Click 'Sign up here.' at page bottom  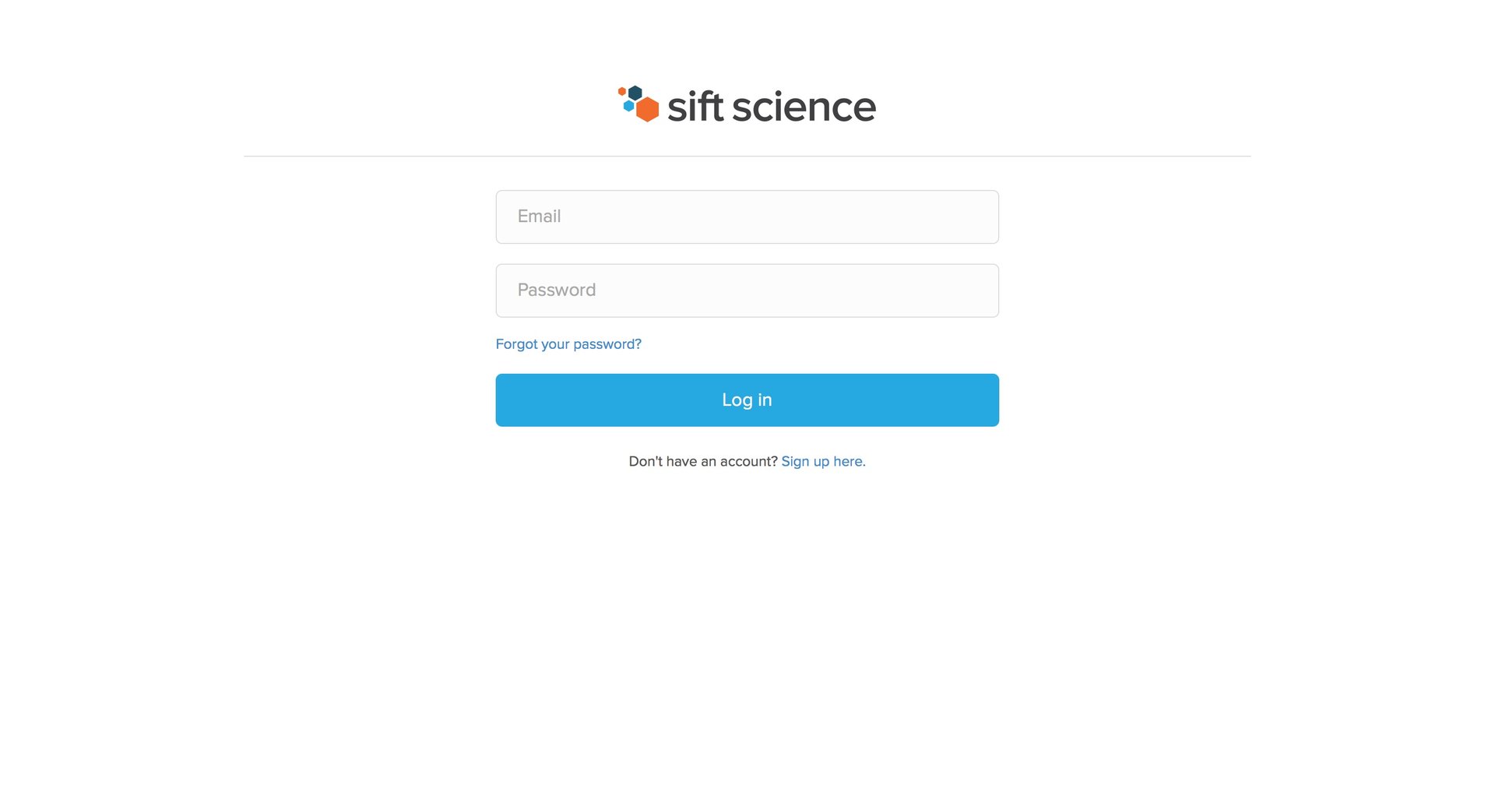click(821, 461)
